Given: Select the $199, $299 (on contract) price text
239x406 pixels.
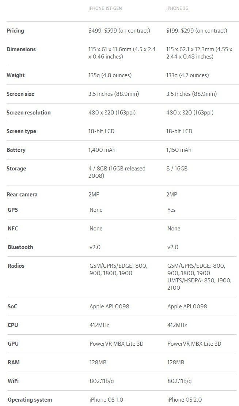Looking at the screenshot, I should pyautogui.click(x=197, y=31).
